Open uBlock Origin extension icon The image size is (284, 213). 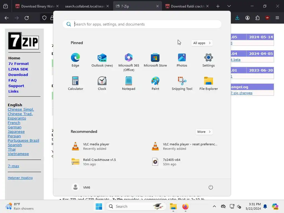tap(267, 18)
